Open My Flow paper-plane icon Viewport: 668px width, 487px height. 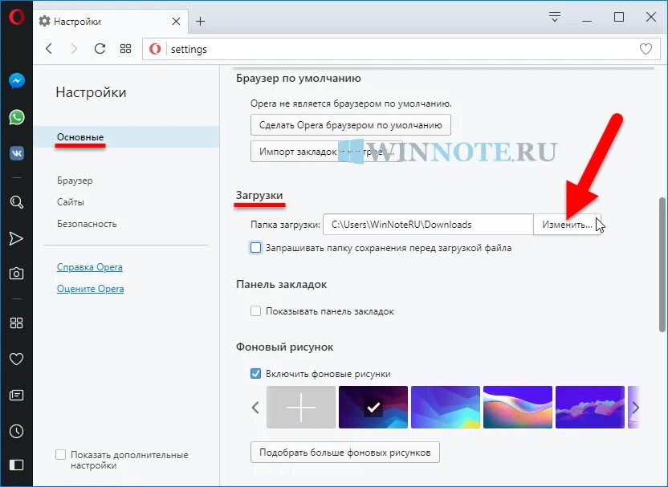coord(16,238)
